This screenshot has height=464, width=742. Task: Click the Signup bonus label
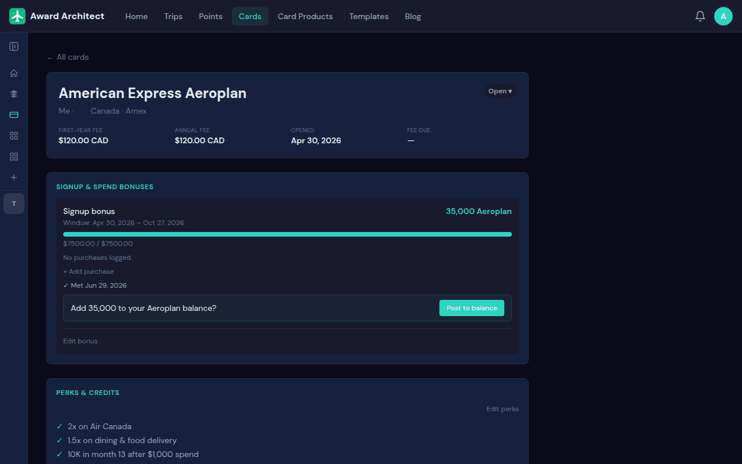coord(89,211)
